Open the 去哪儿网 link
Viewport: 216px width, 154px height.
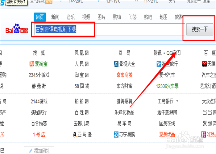point(82,124)
